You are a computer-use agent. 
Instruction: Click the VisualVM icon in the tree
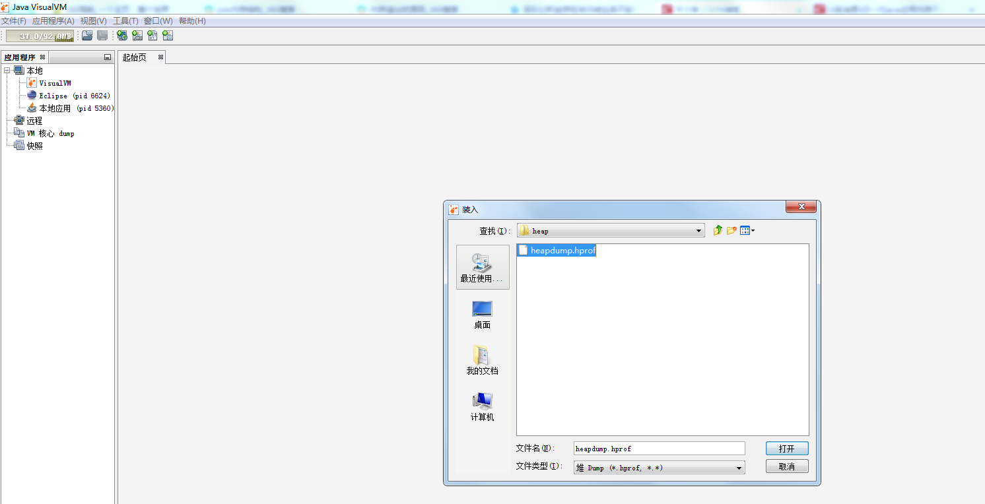coord(32,83)
